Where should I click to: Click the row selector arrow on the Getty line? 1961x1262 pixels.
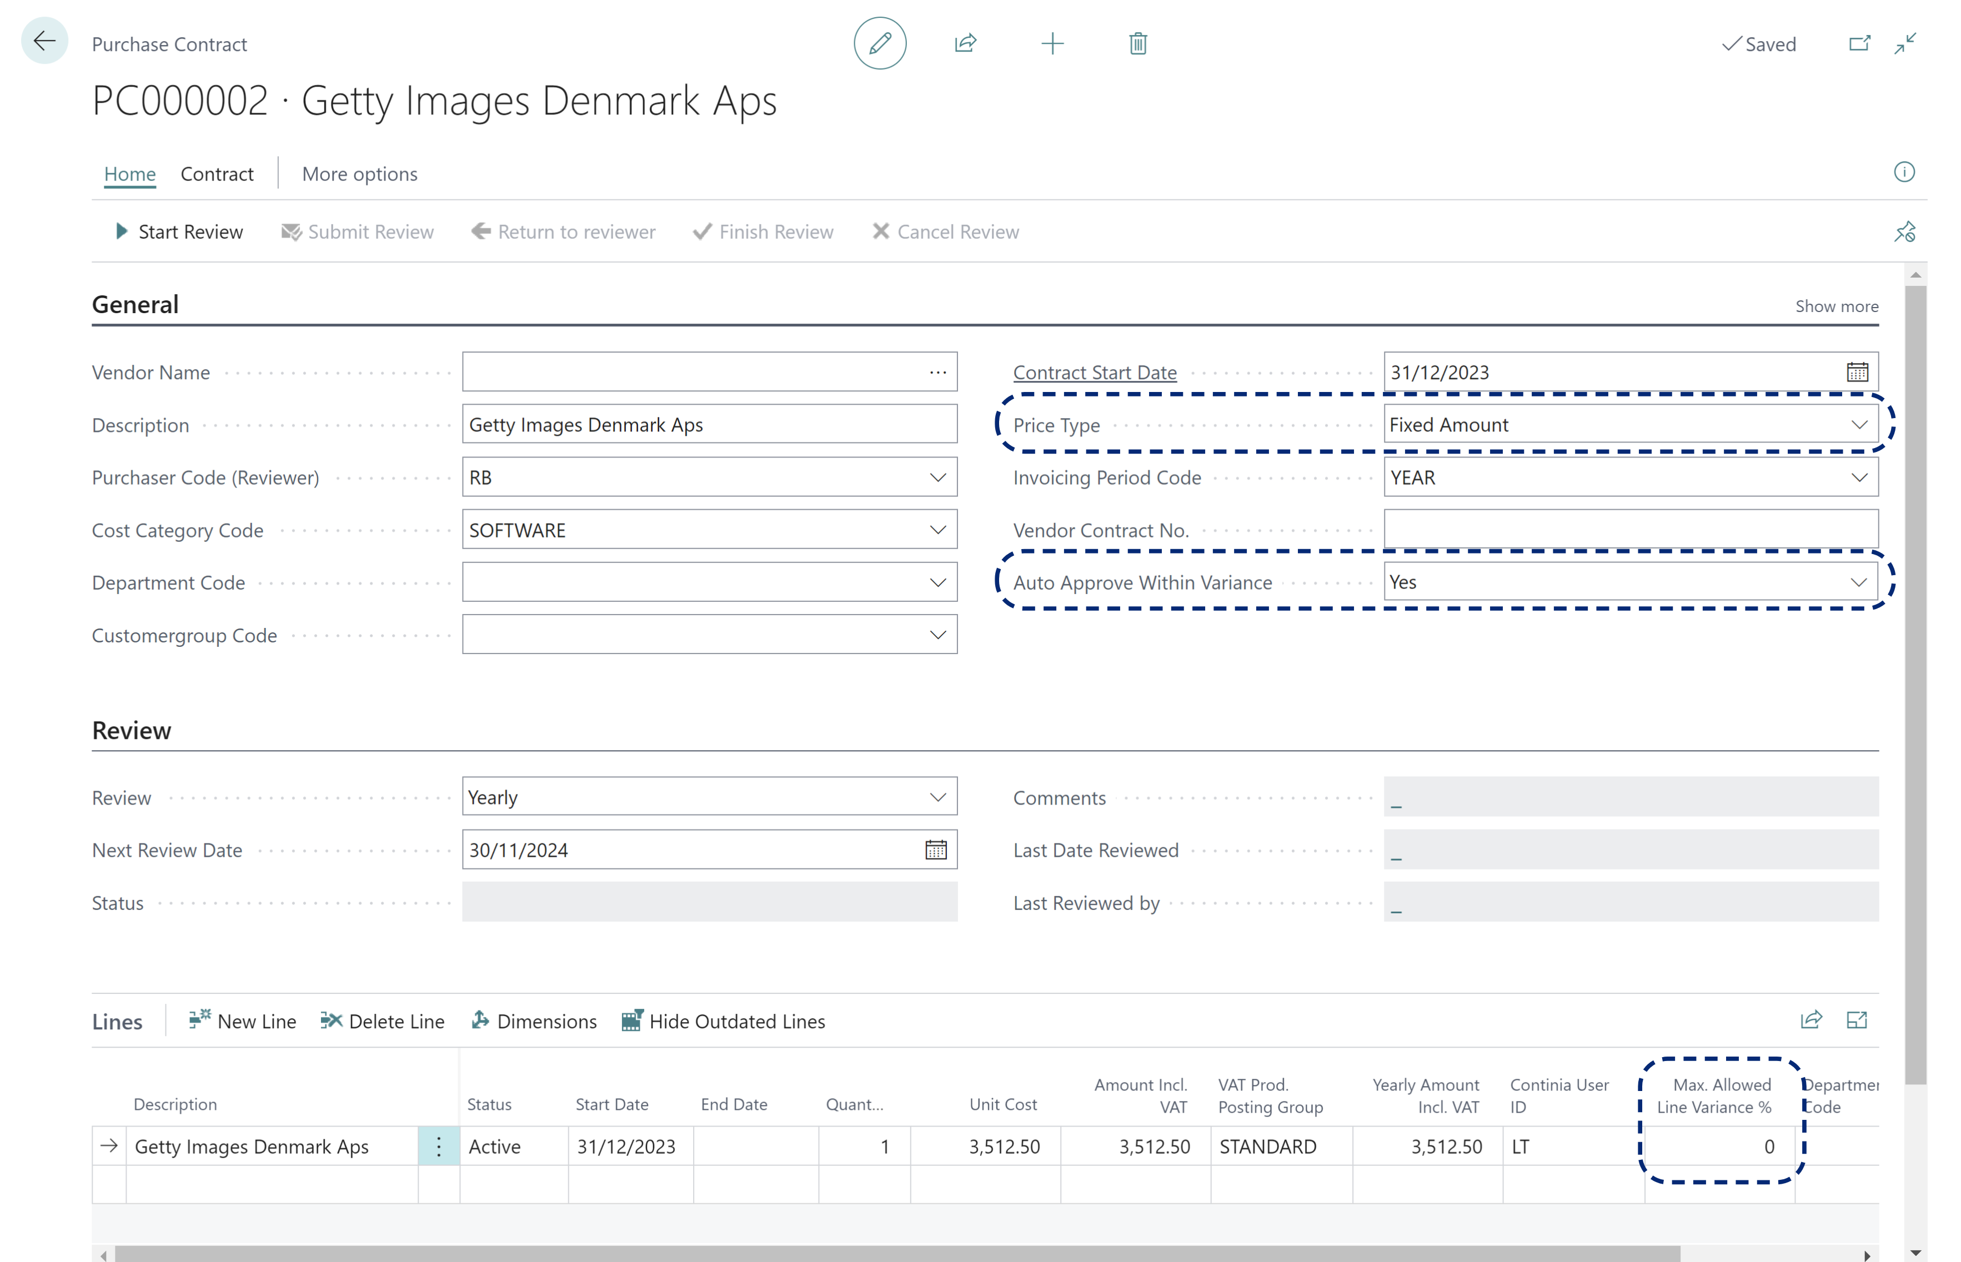coord(109,1147)
